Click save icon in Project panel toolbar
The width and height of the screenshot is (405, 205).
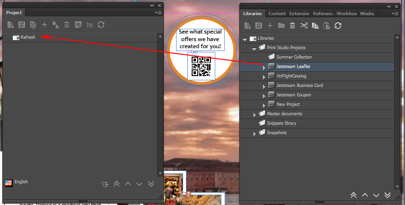(x=22, y=25)
